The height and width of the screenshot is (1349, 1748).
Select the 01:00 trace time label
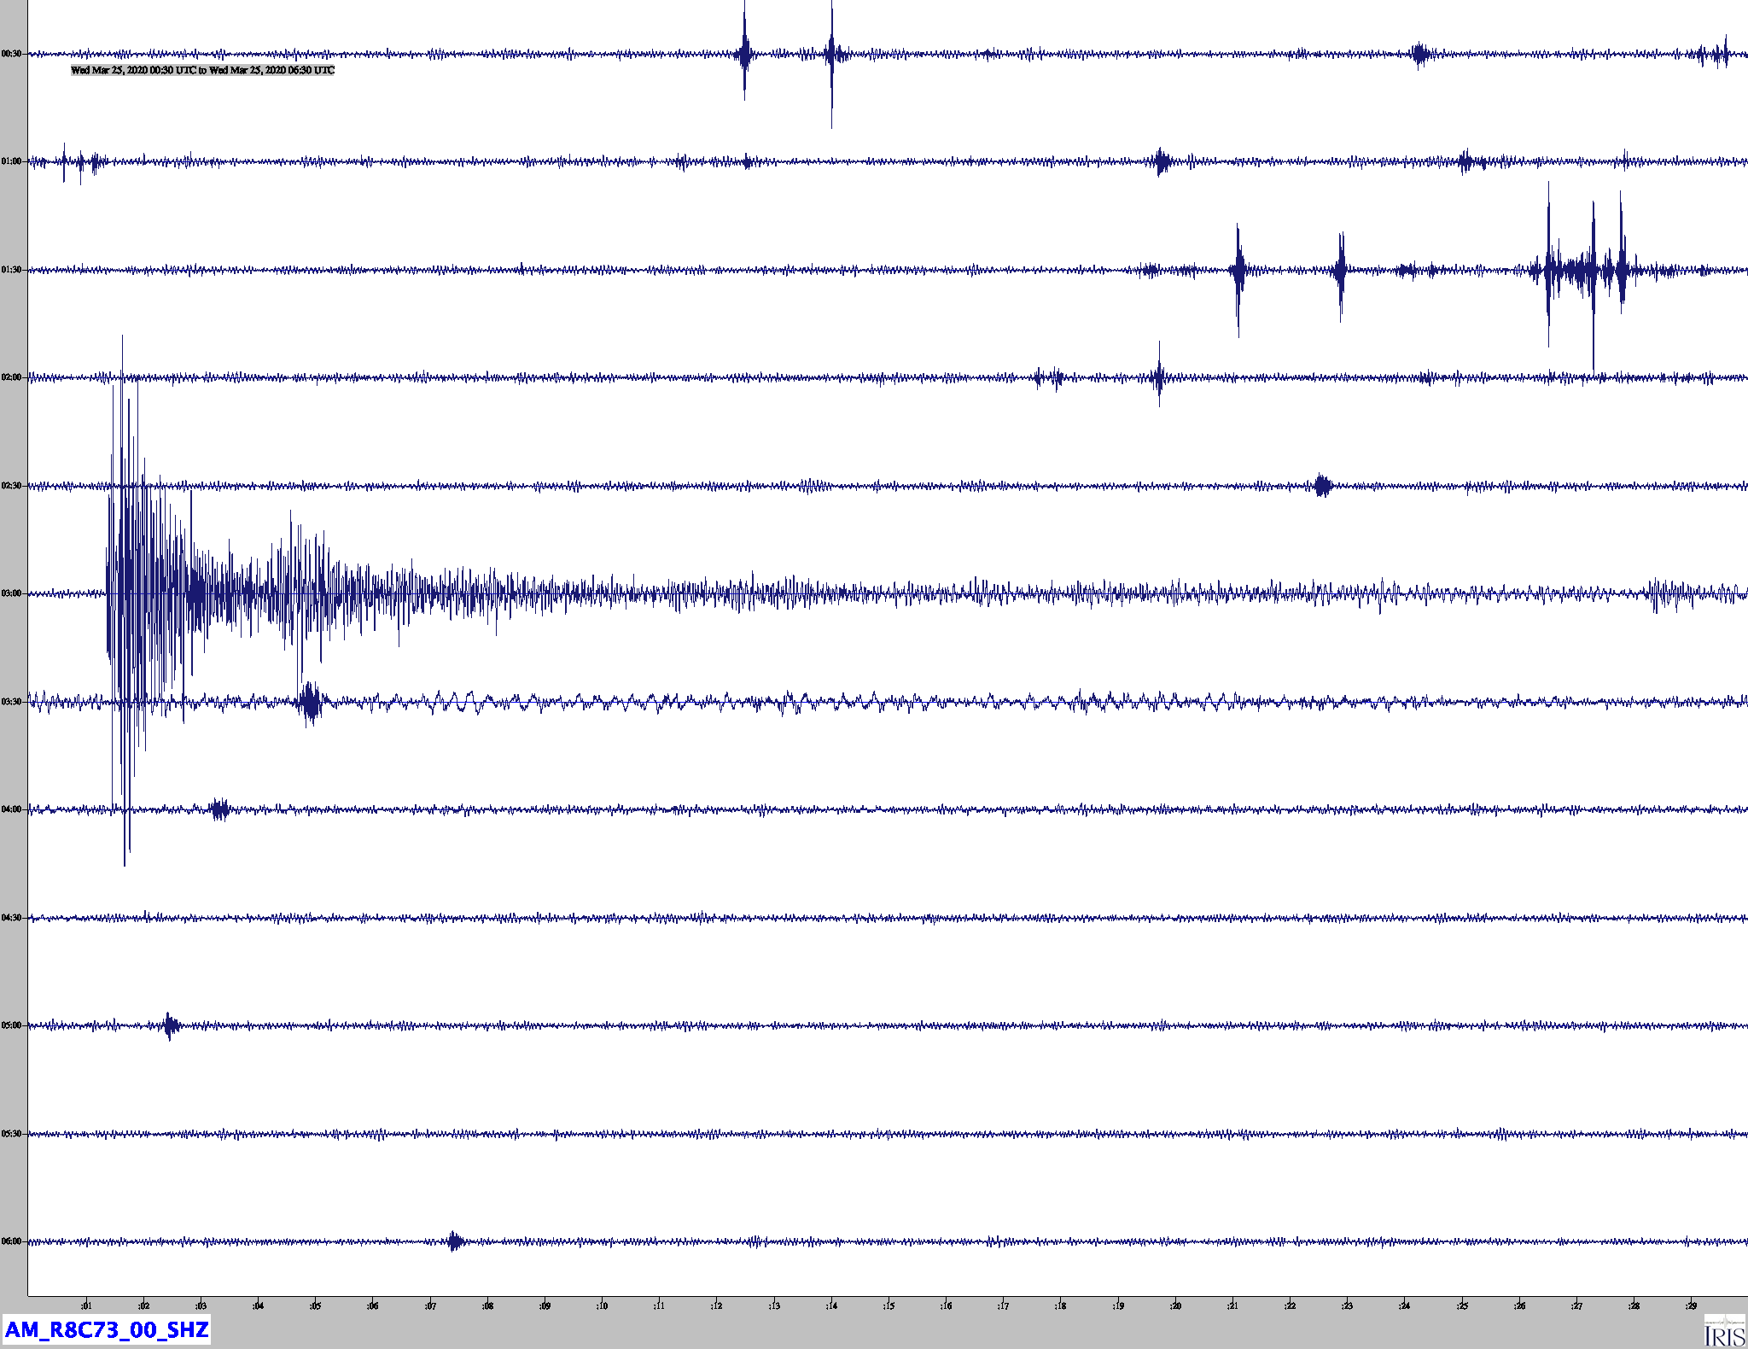point(11,161)
